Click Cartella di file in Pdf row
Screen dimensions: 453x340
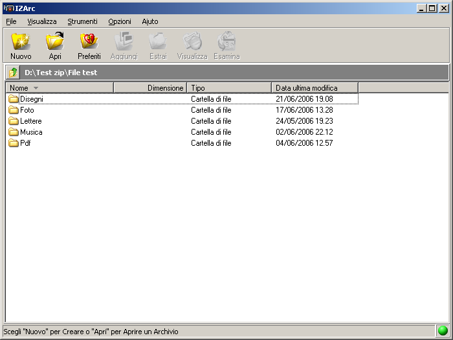211,143
